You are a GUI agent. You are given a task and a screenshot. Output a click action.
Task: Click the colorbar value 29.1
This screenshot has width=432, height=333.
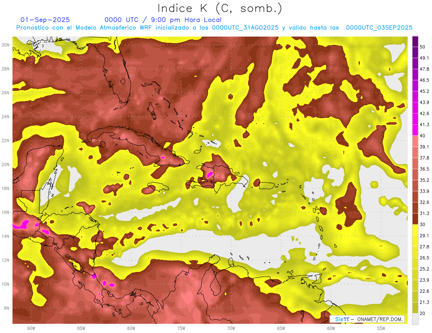pos(424,236)
